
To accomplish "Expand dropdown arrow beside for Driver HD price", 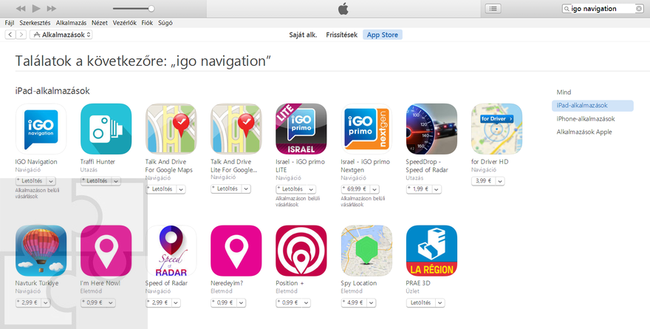I will pyautogui.click(x=500, y=181).
